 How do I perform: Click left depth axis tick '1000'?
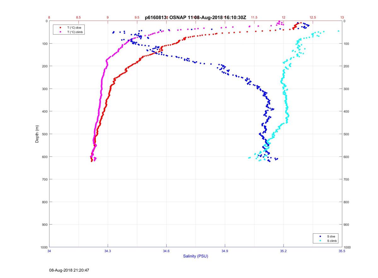[x=44, y=248]
